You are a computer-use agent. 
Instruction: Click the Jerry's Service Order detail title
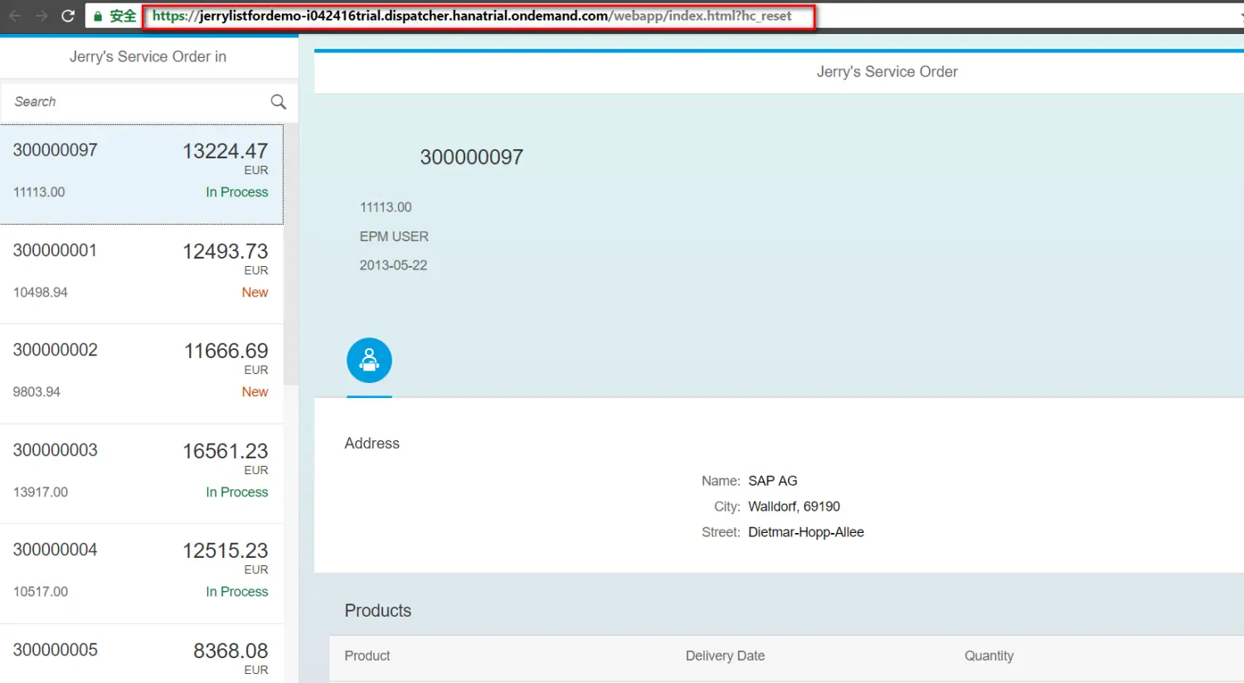click(x=887, y=71)
